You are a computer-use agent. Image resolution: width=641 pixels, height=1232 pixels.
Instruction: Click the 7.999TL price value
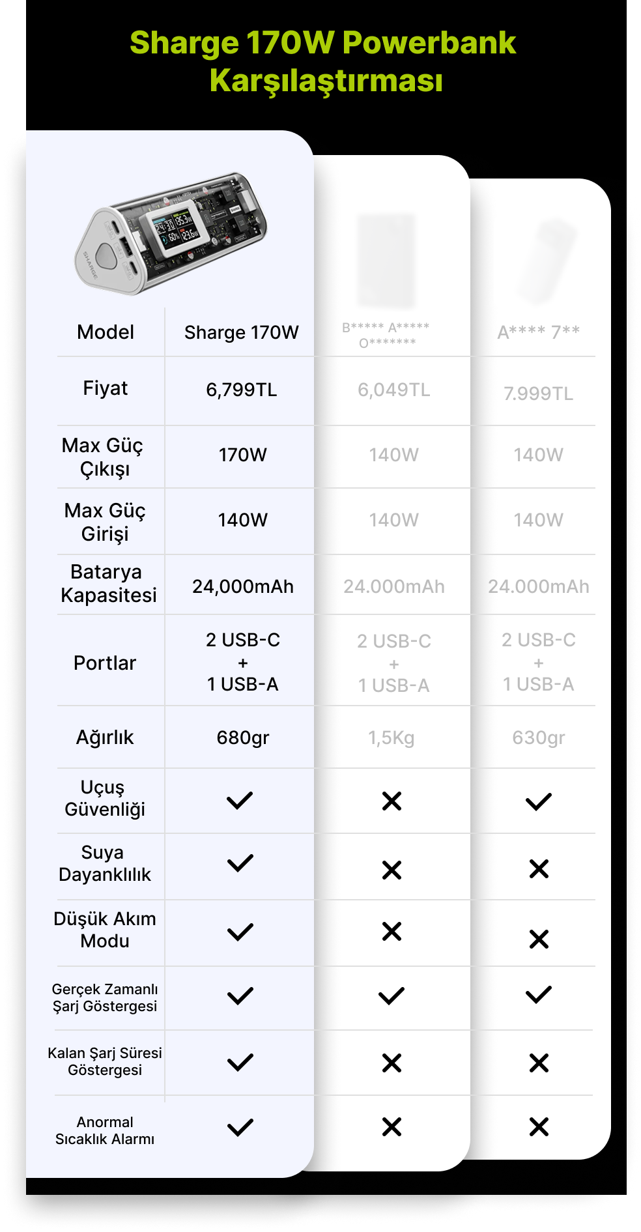[539, 394]
